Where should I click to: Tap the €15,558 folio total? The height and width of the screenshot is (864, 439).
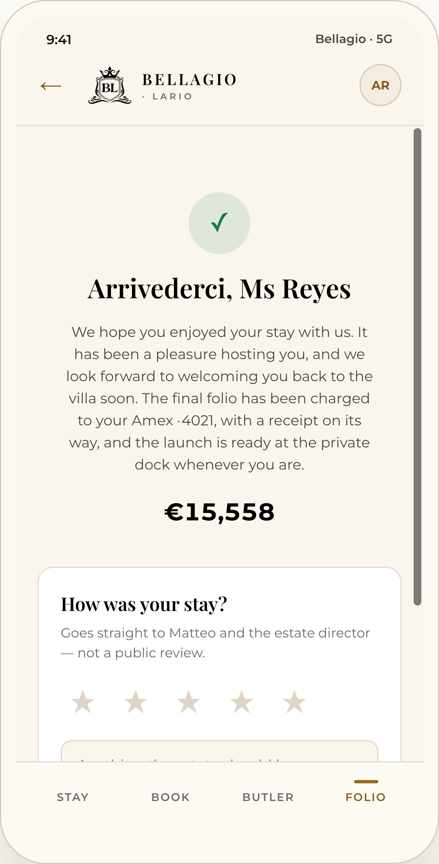point(219,512)
